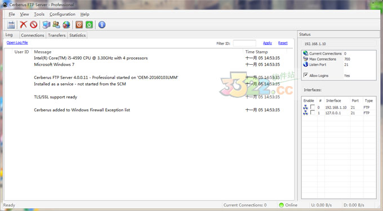
Task: Click the Time Stamp column header
Action: (256, 52)
